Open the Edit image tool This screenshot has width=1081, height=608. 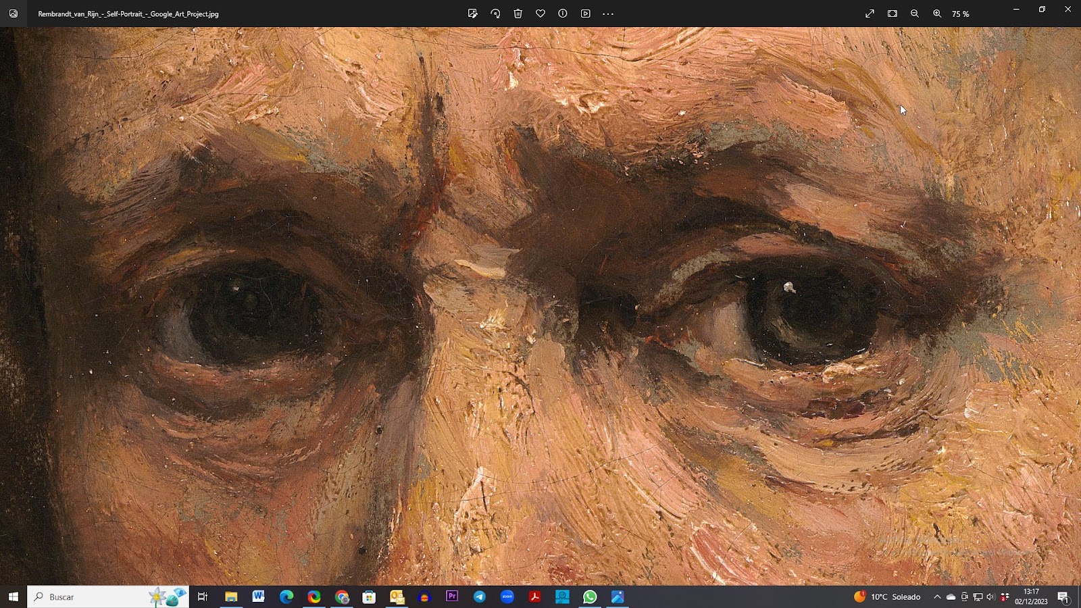(472, 14)
